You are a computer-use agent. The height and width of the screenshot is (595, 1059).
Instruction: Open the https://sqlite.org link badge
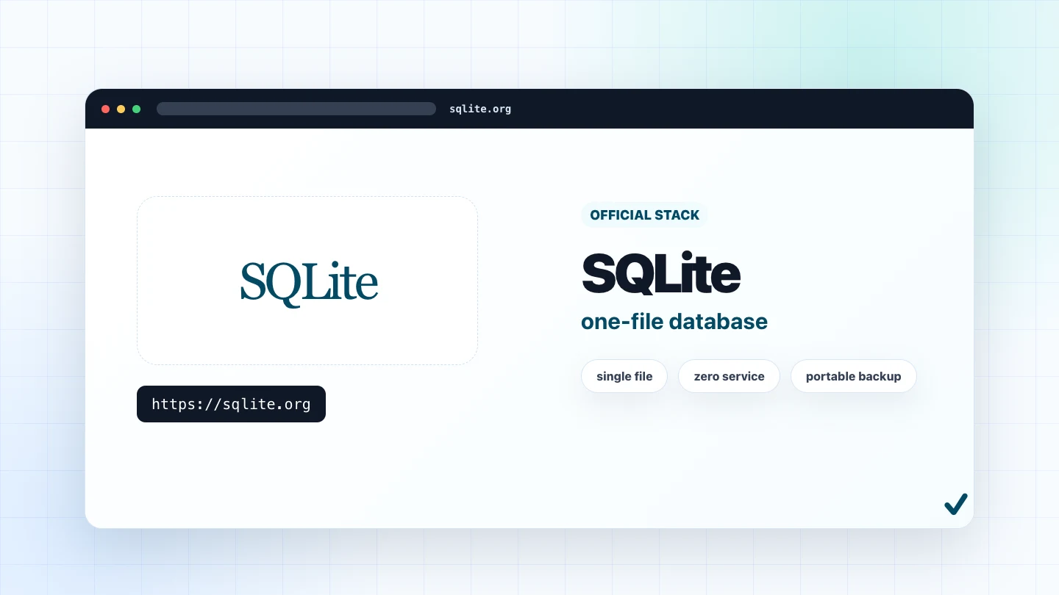[x=231, y=404]
